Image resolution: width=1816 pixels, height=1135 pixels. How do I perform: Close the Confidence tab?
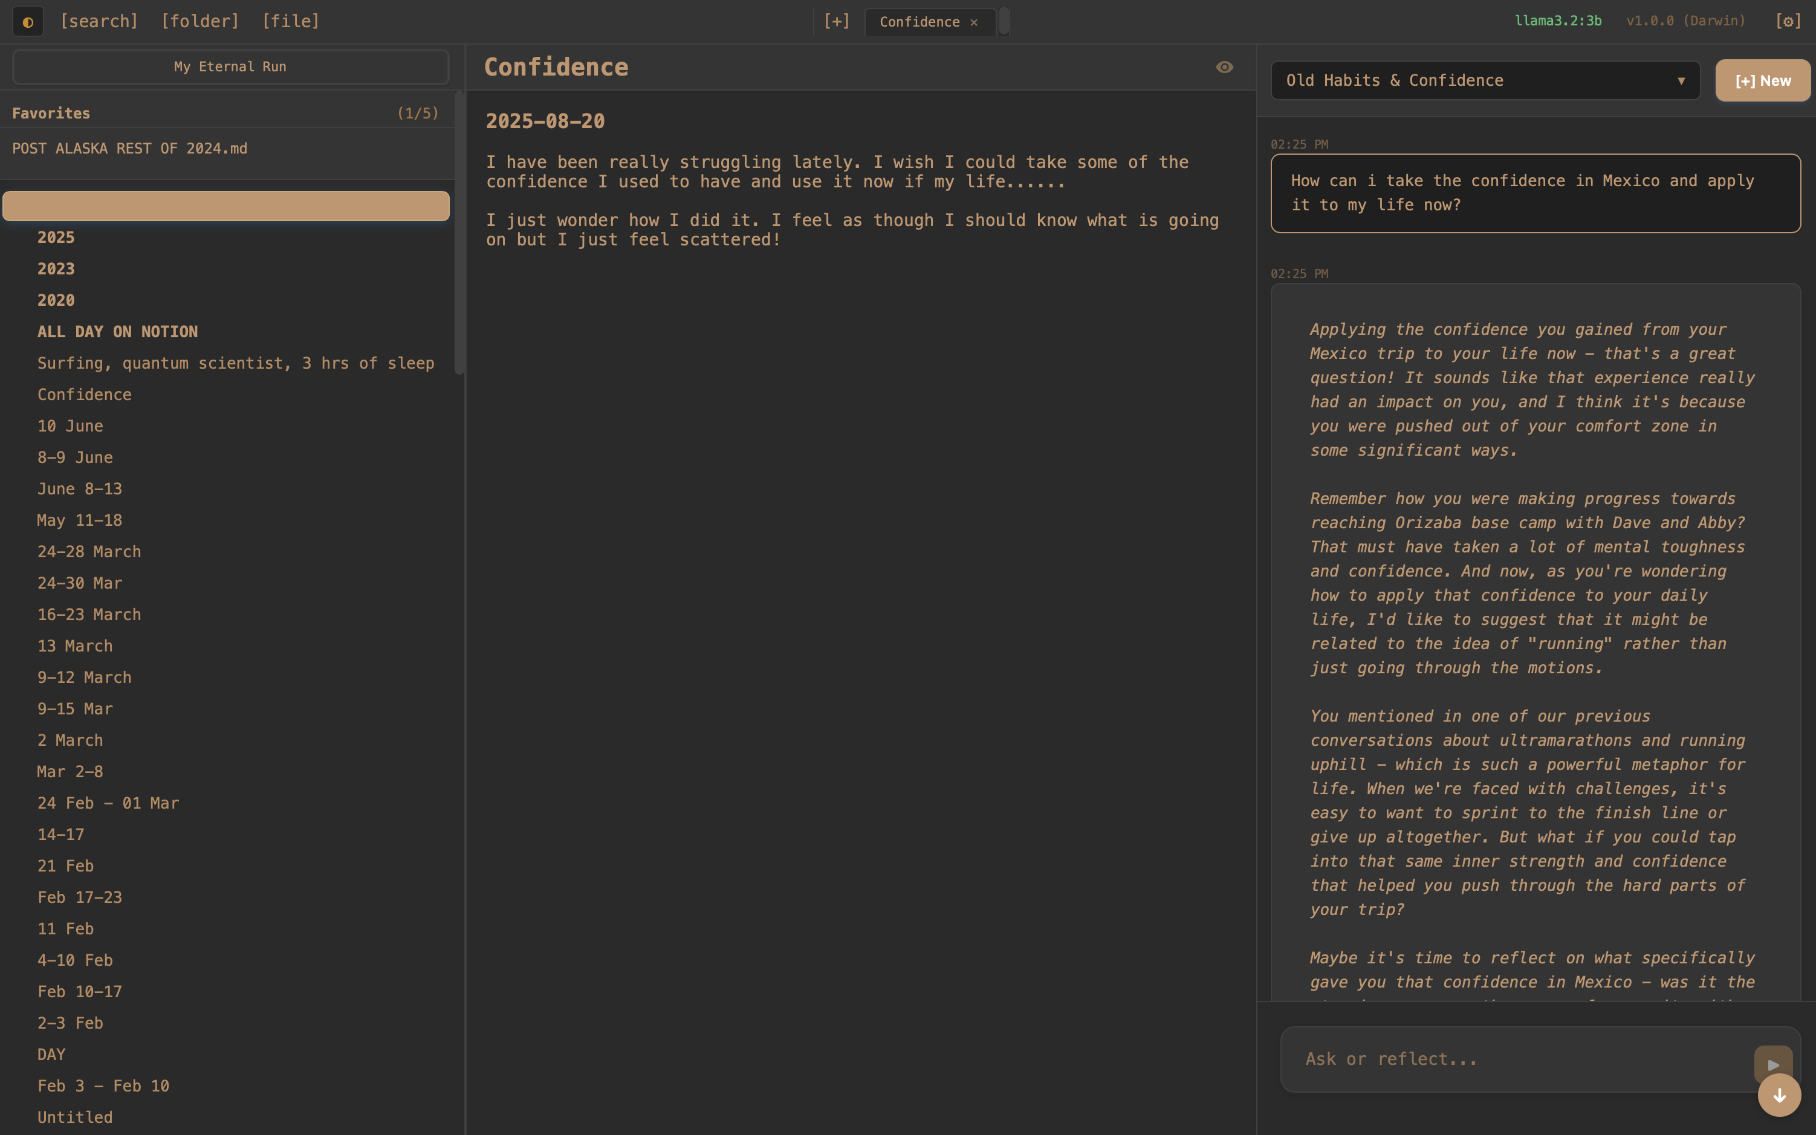tap(974, 22)
